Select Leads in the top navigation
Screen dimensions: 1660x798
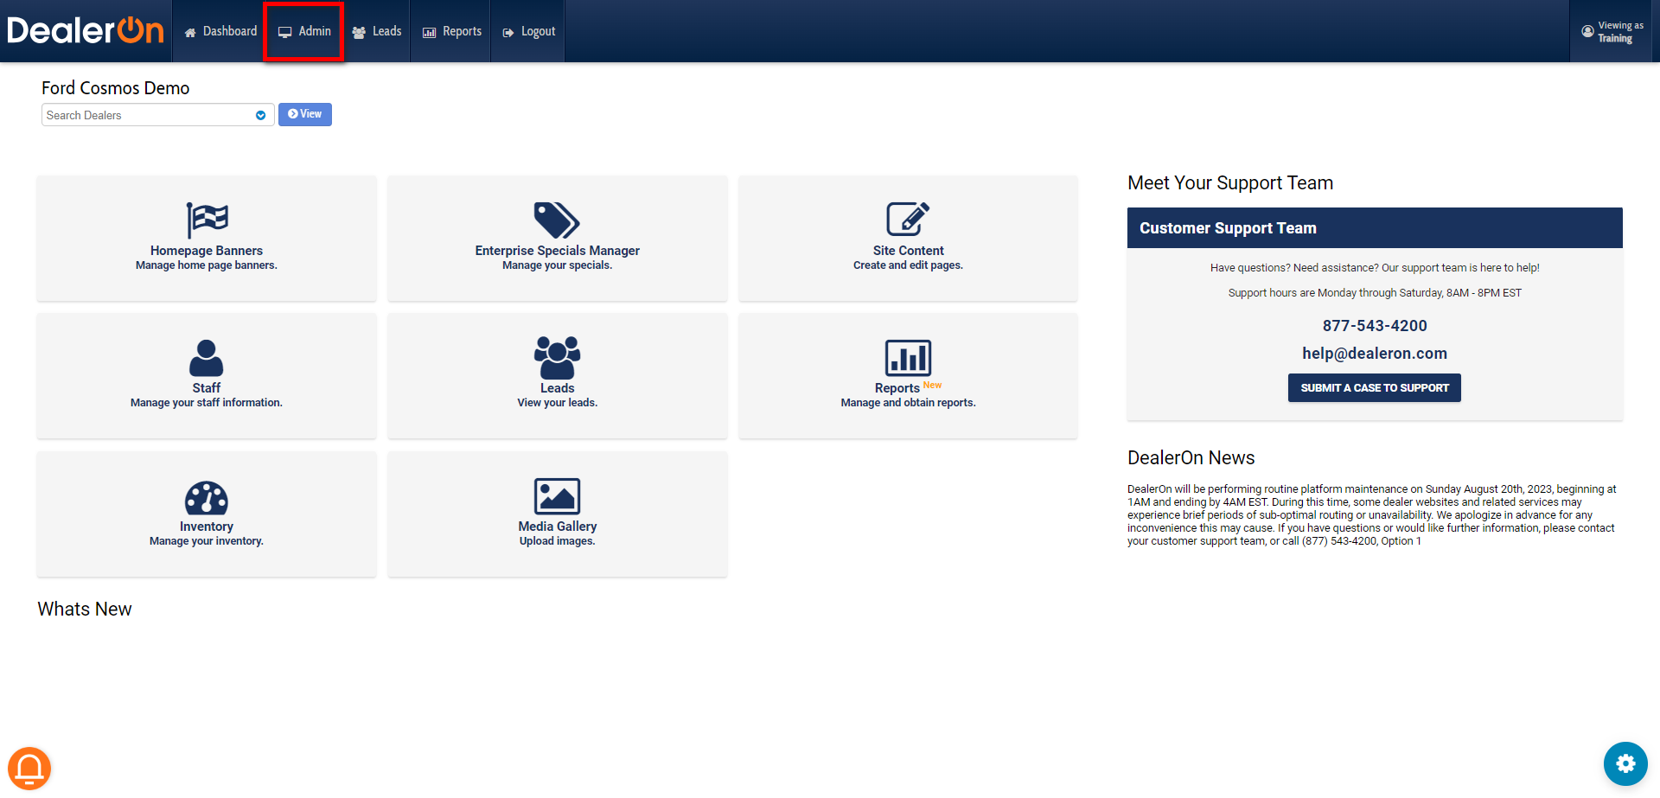[x=377, y=32]
